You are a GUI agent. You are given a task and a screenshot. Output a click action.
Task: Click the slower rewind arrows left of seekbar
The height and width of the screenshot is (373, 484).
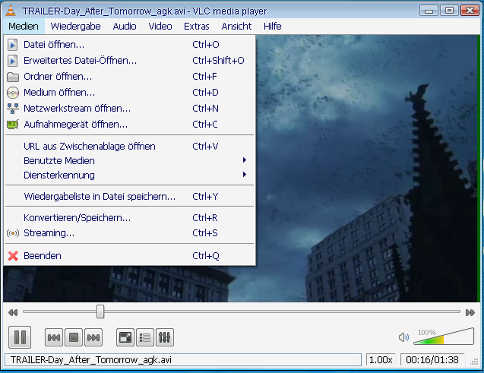[x=13, y=312]
